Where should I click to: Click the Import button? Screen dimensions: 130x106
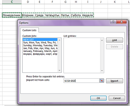tap(115, 81)
